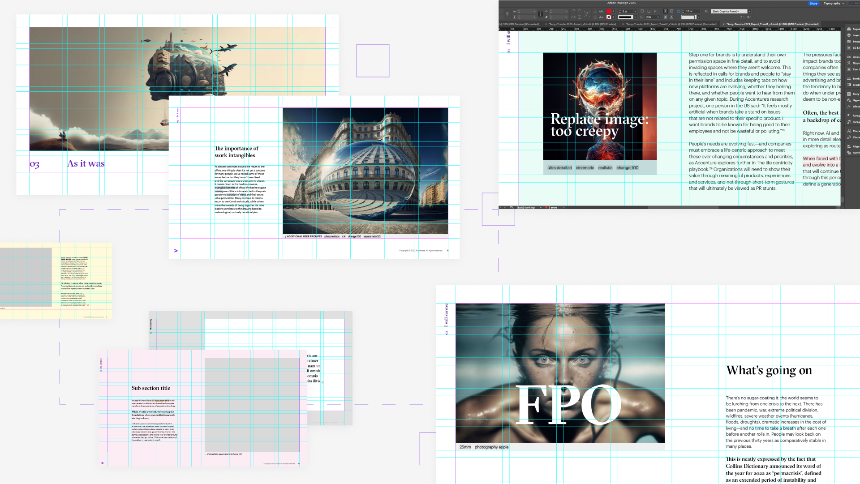860x484 pixels.
Task: Open the Glyphs panel icon
Action: 849,63
